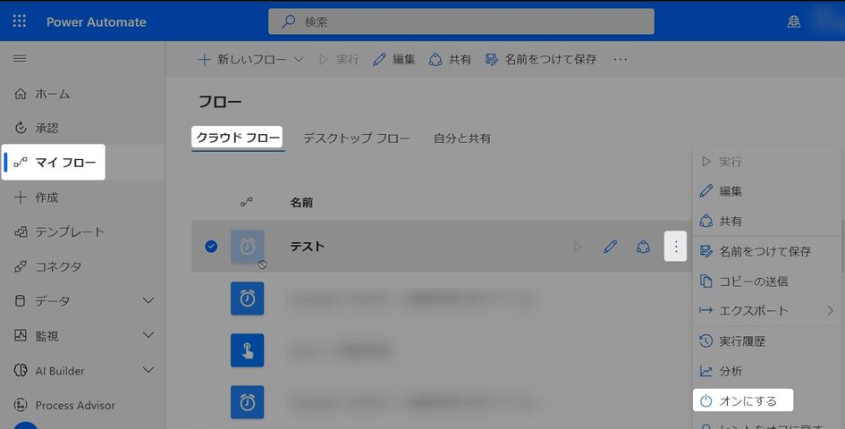The height and width of the screenshot is (429, 845).
Task: Click 実行 in the top toolbar
Action: point(339,59)
